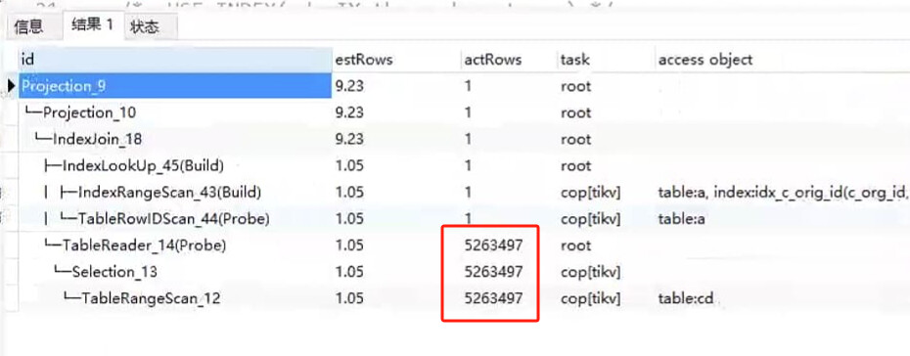Click the id column header
Viewport: 910px width, 356px height.
[175, 59]
